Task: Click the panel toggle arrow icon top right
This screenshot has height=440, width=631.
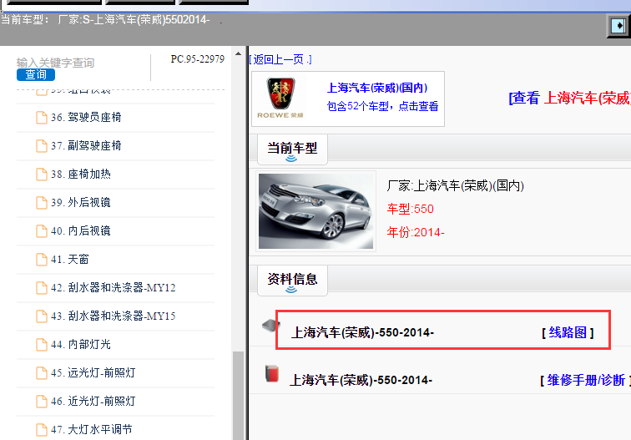Action: (618, 26)
